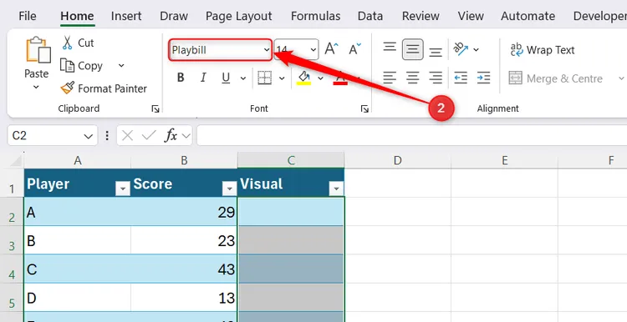The height and width of the screenshot is (322, 627).
Task: Toggle italic formatting
Action: click(203, 78)
